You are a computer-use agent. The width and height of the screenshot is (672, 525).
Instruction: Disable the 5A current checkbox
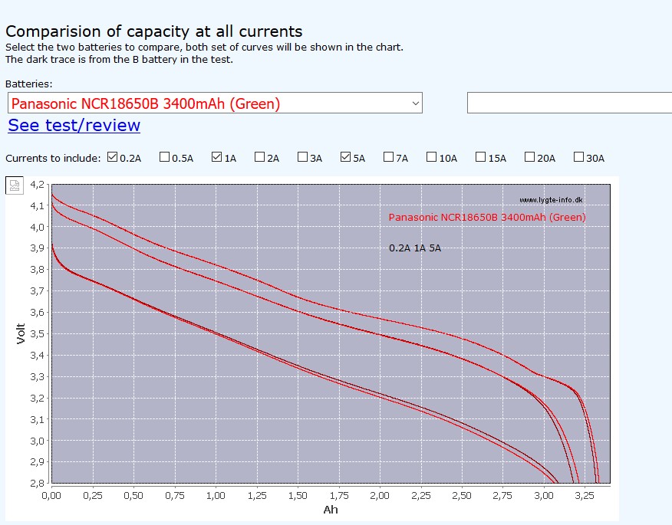[345, 156]
